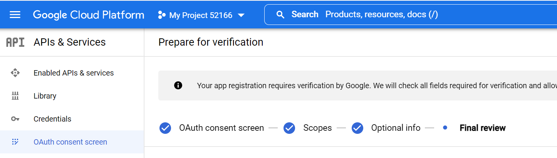
Task: Open the hamburger navigation menu
Action: pos(15,15)
